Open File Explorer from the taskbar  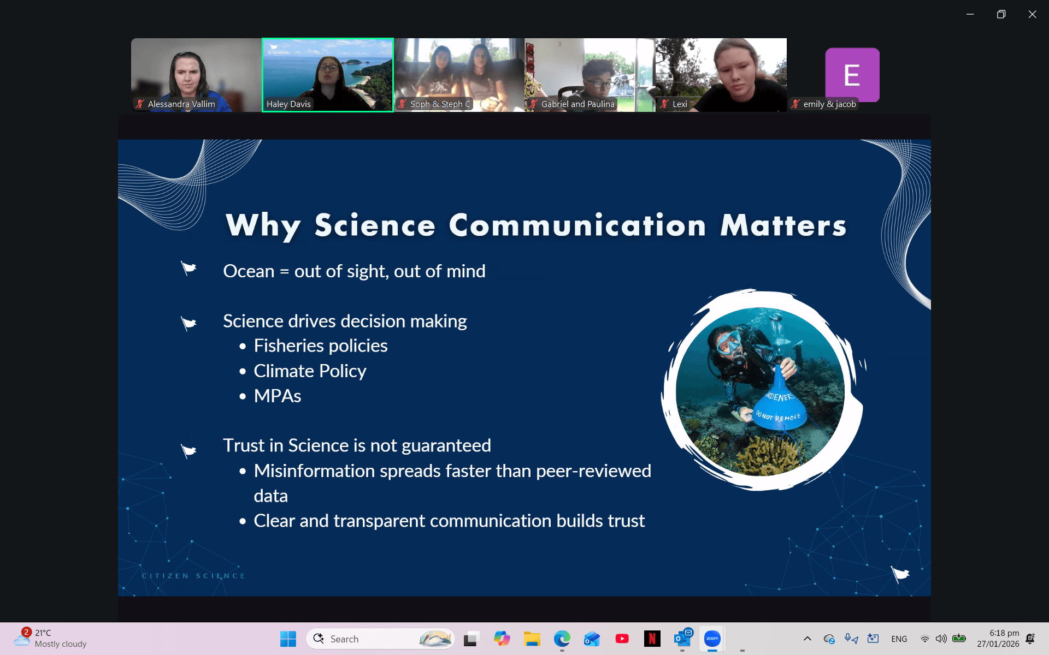pyautogui.click(x=532, y=639)
